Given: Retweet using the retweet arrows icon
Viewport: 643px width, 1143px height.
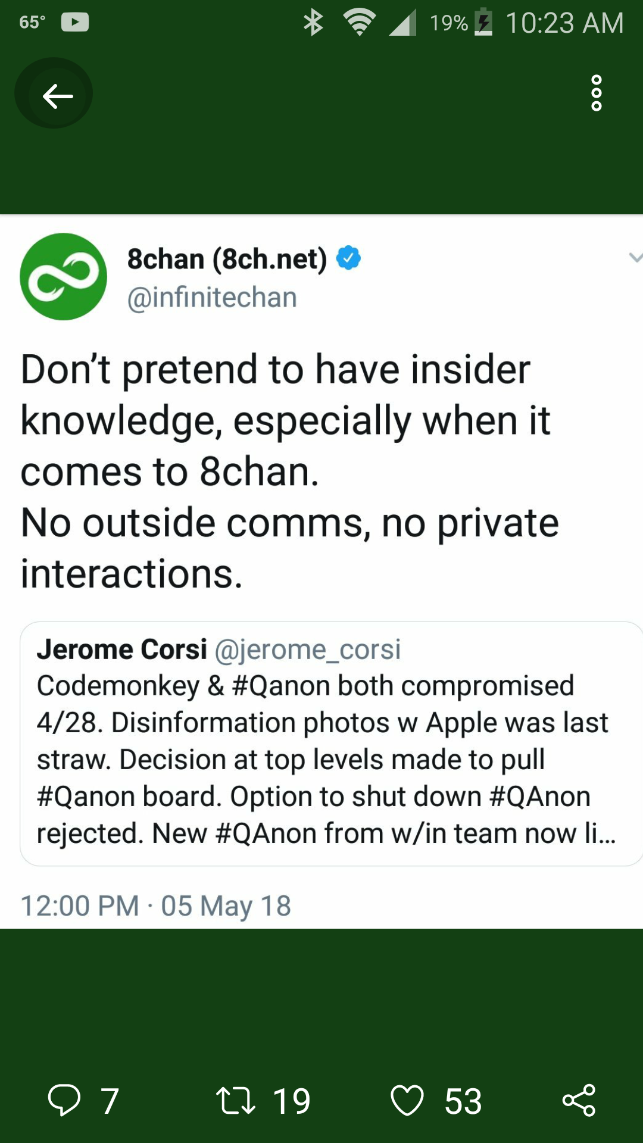Looking at the screenshot, I should (236, 1101).
